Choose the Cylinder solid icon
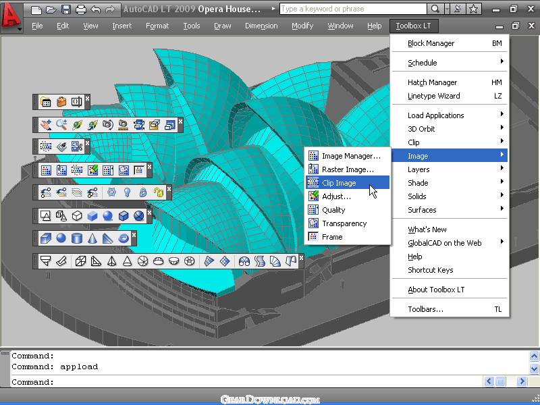Image resolution: width=540 pixels, height=405 pixels. (77, 238)
